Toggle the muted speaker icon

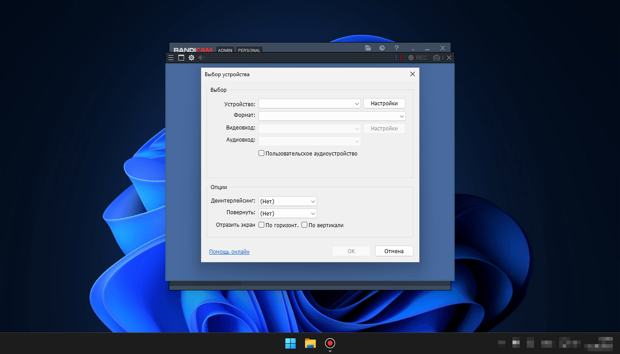click(202, 58)
